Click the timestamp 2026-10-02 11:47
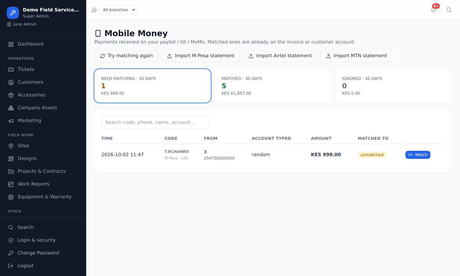 123,155
